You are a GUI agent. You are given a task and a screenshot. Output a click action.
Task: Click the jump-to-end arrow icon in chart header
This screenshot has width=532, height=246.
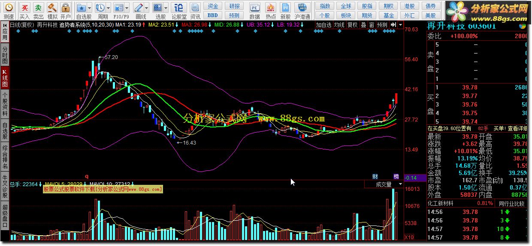coord(393,25)
